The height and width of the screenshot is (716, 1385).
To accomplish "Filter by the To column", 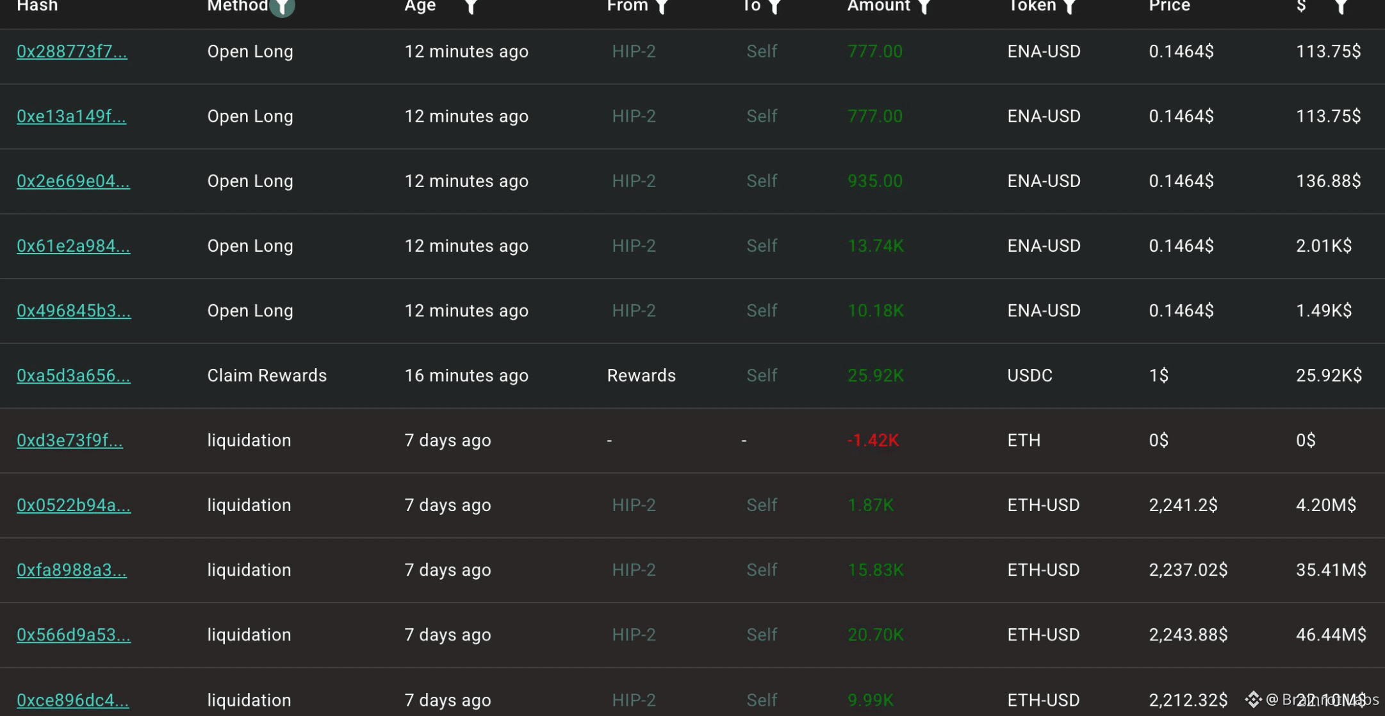I will [x=774, y=6].
